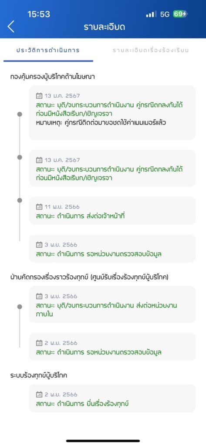
Task: Tap the รายละเอียด page title
Action: 104,27
